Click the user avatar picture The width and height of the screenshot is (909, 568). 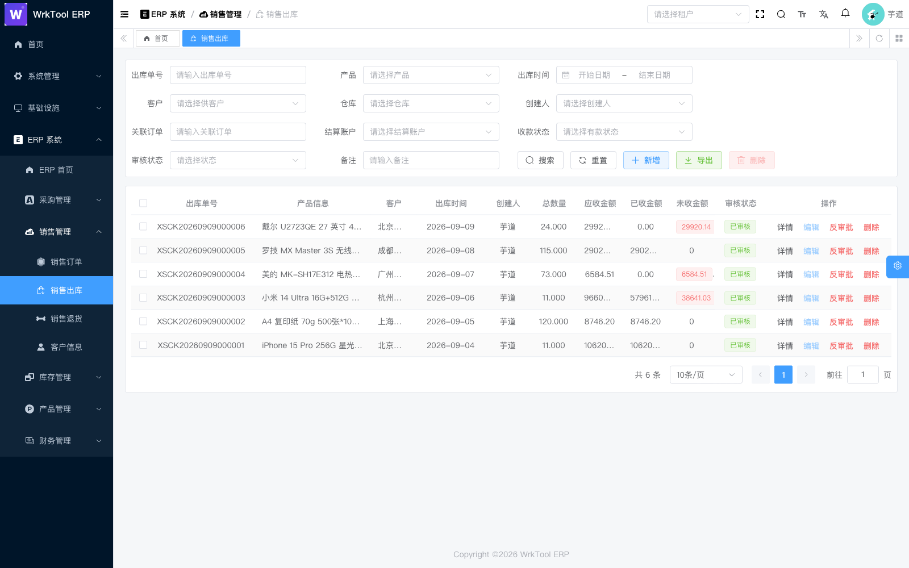[873, 14]
